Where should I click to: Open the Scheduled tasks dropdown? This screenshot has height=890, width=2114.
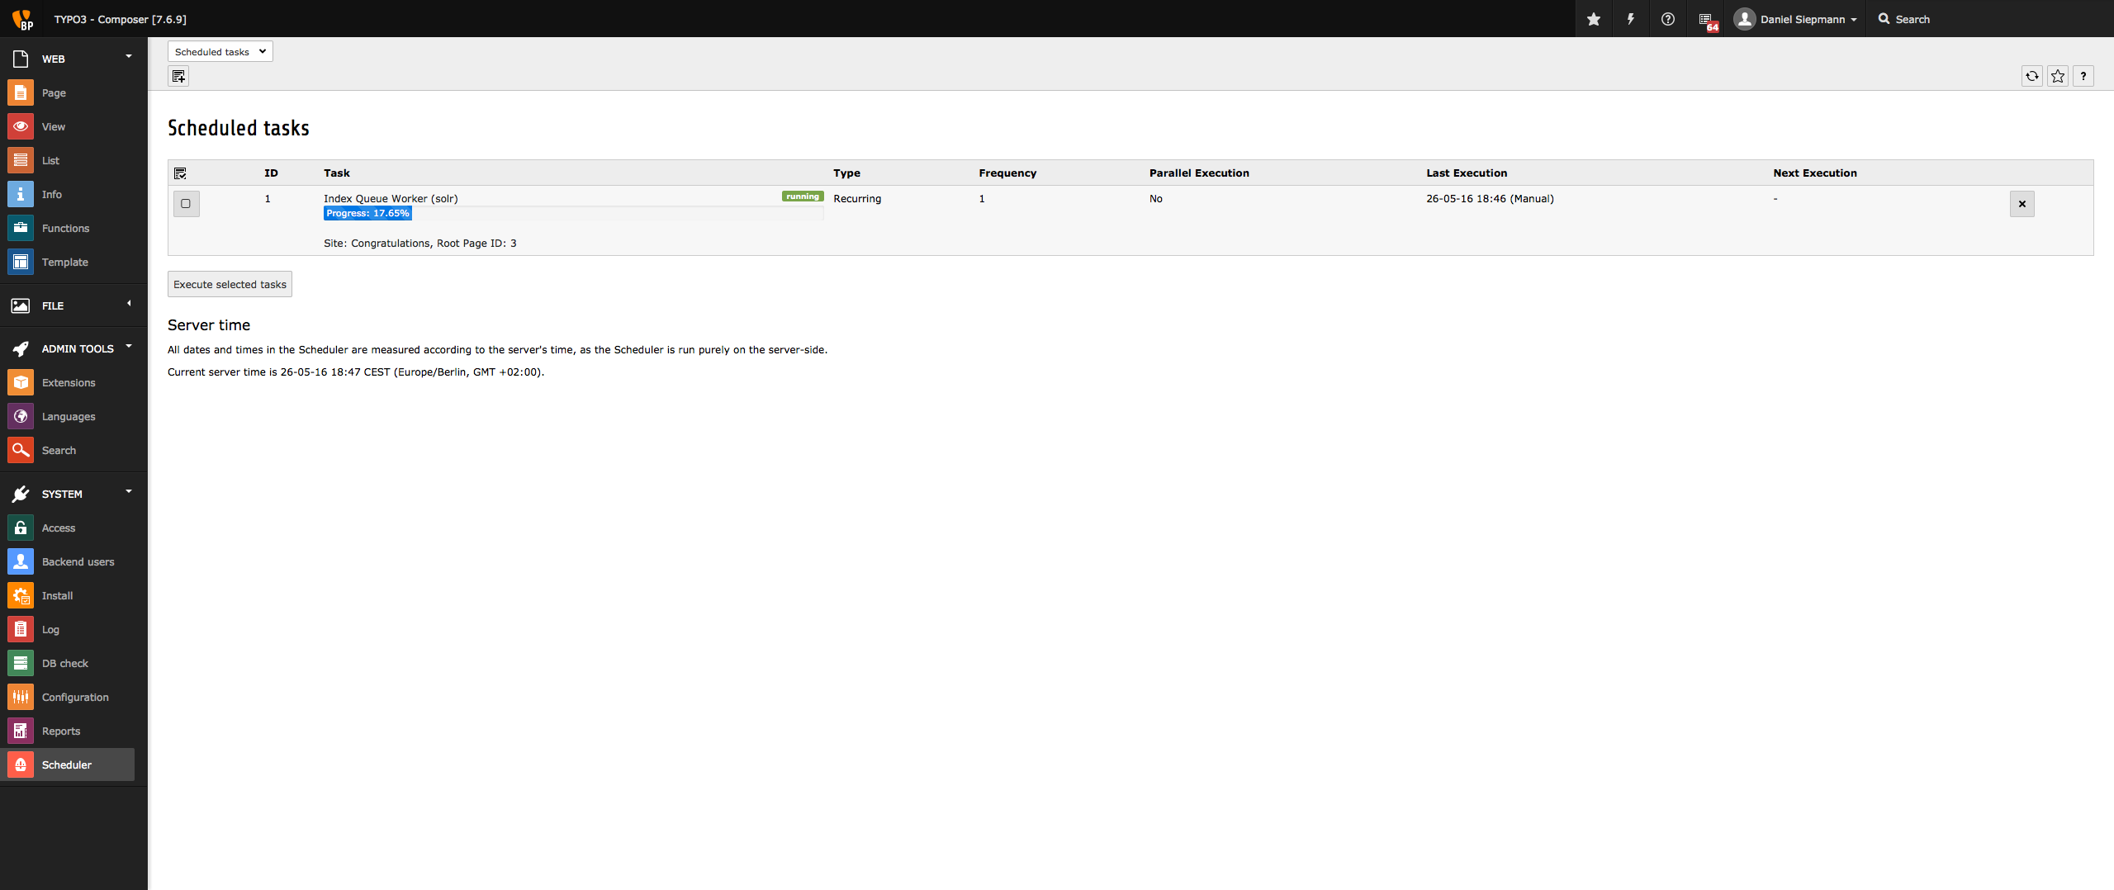[x=220, y=51]
